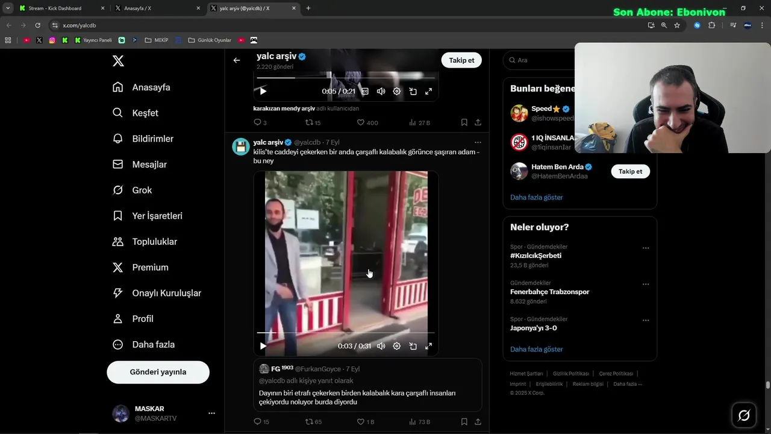Repost the post with 65 reposts

pos(313,422)
